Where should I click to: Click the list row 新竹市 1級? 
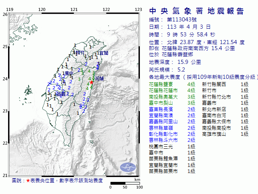tap(225, 91)
